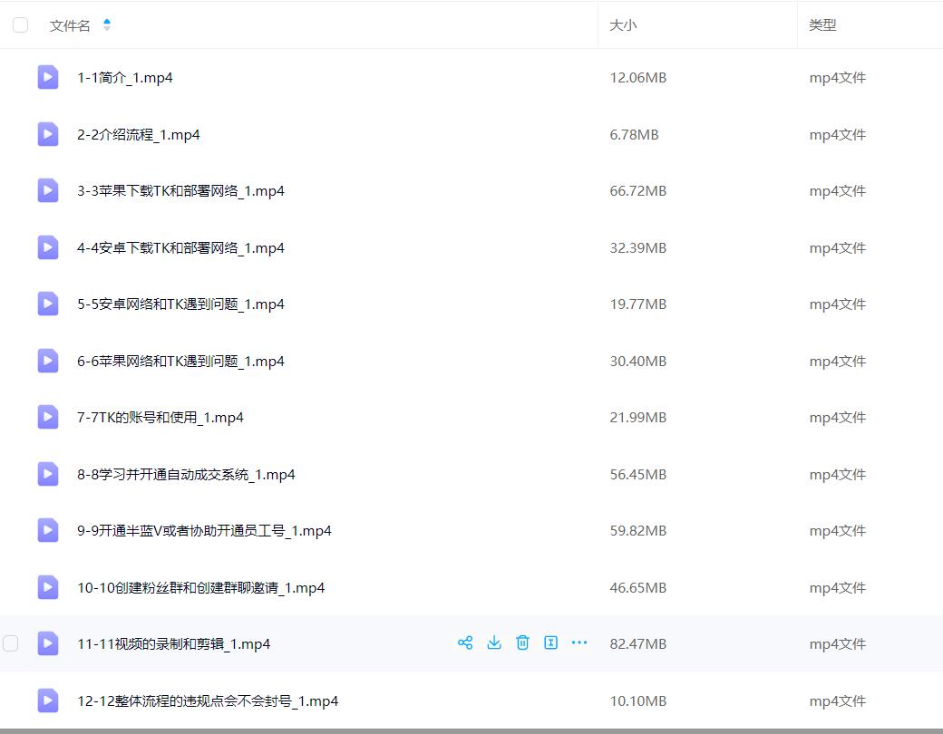The image size is (943, 734).
Task: Click the 66.72MB size value
Action: (638, 191)
